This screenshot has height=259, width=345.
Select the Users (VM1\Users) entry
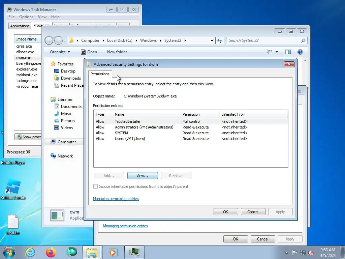191,139
